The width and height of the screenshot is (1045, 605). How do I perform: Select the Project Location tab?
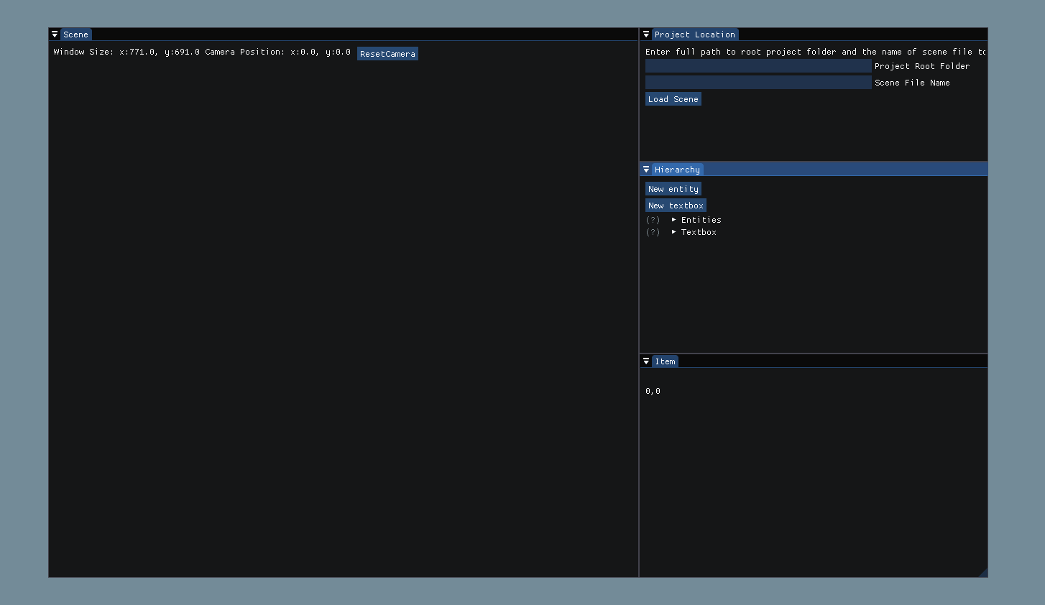tap(695, 34)
